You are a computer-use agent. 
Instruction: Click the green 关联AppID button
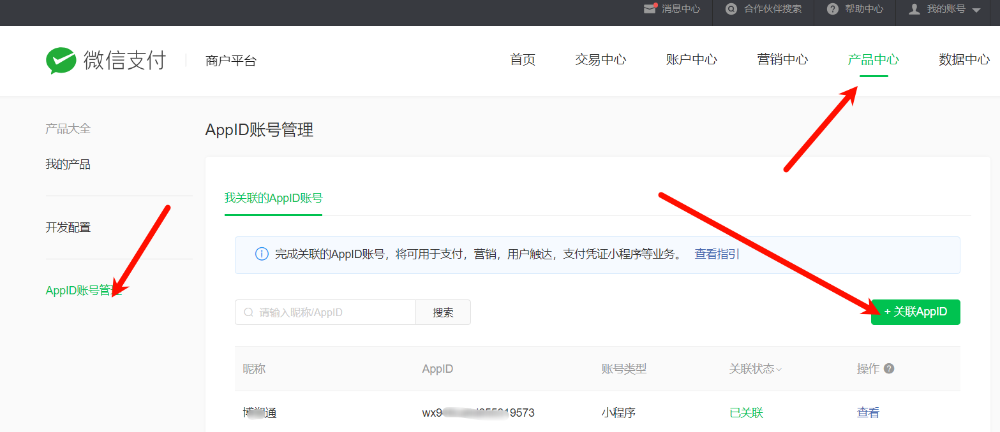(x=916, y=312)
